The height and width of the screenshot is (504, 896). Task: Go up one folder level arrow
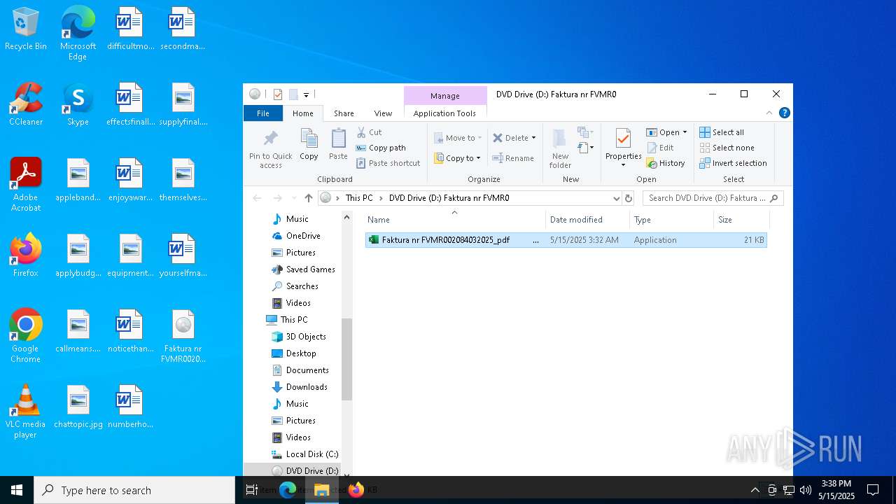[309, 198]
